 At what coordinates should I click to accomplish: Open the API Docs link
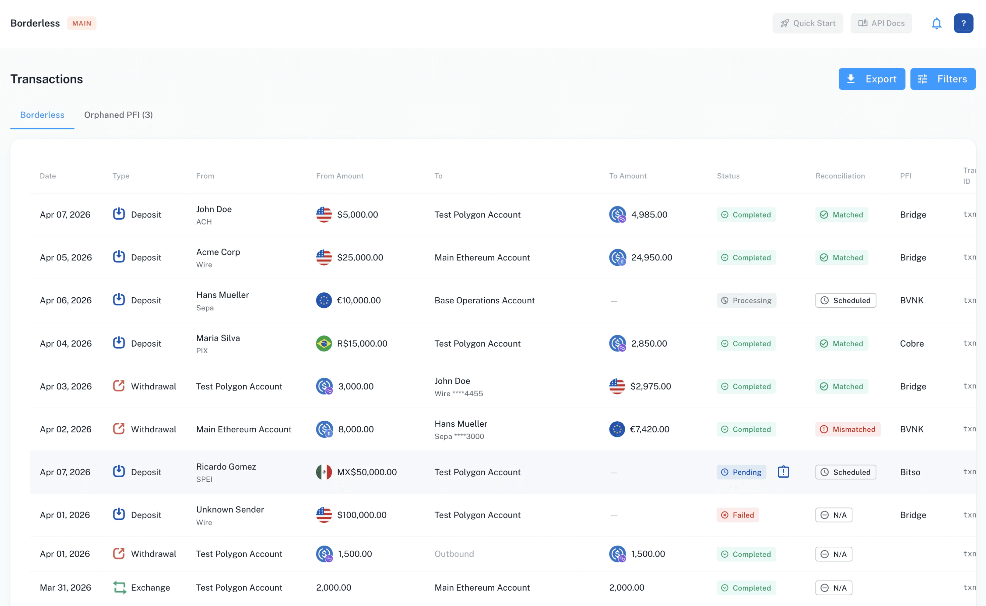881,23
